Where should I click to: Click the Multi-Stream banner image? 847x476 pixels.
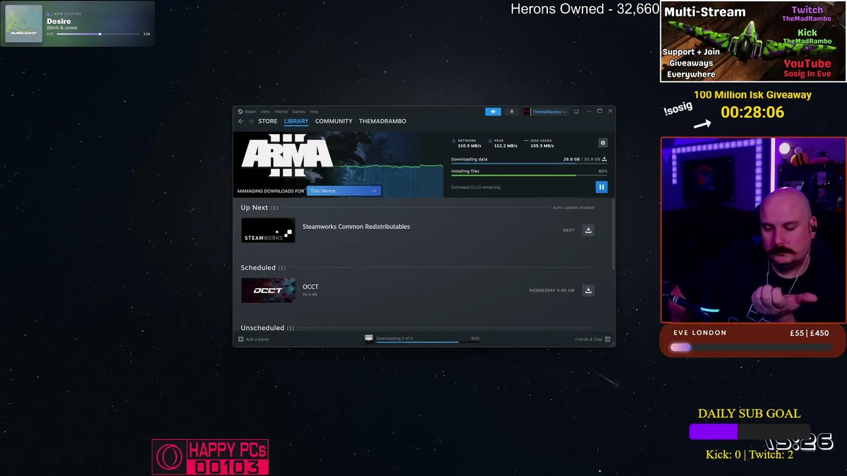tap(753, 41)
